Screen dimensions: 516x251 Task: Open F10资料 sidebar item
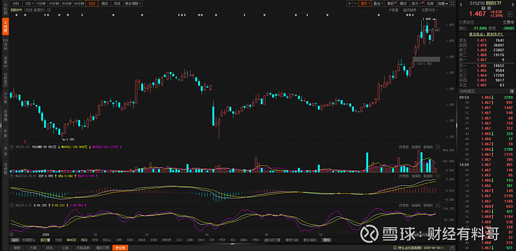5,44
